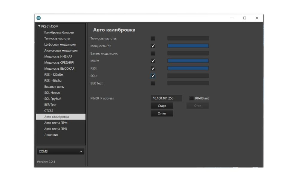This screenshot has height=185, width=306.
Task: Click the Мощность РЧ progress bar
Action: pos(188,46)
